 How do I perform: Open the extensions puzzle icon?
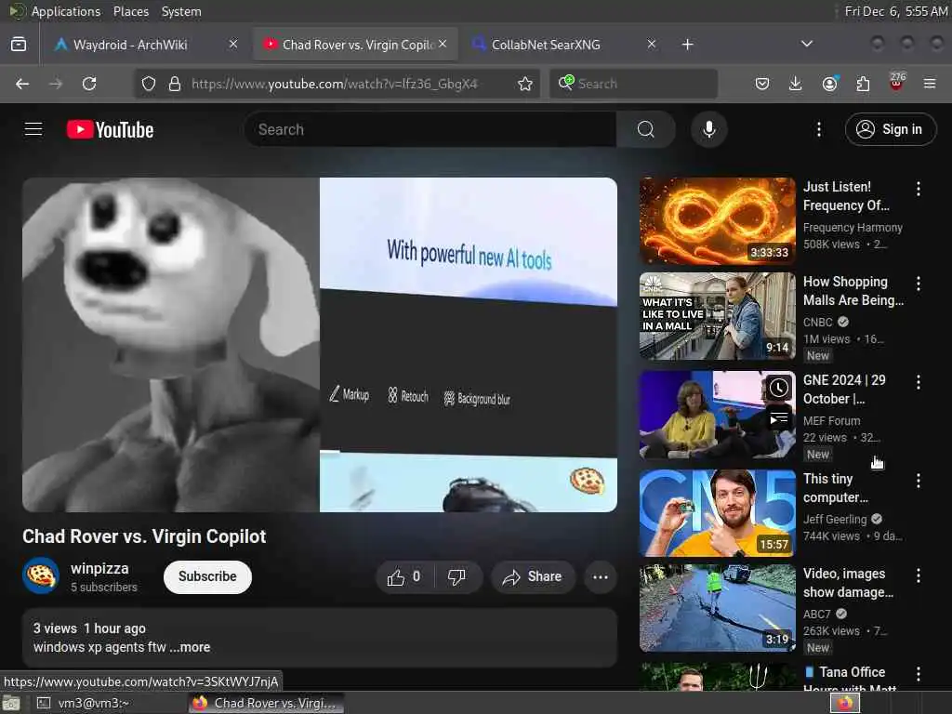(863, 84)
